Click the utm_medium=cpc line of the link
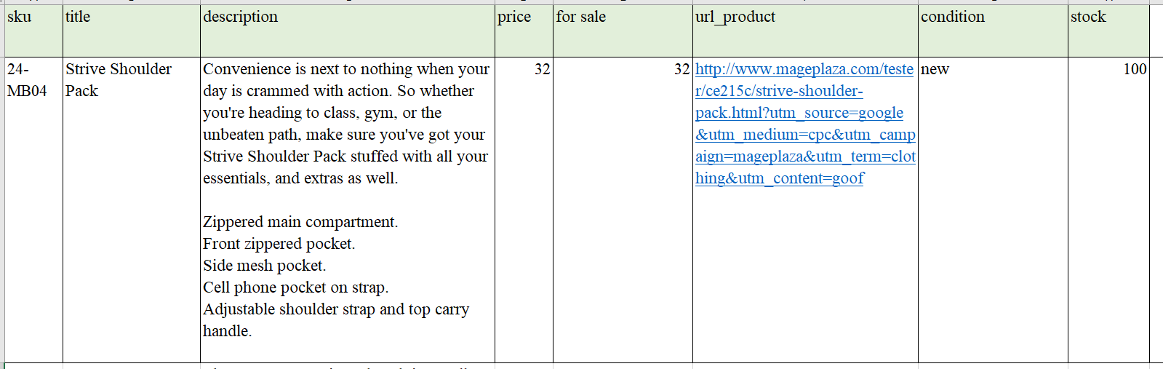 (805, 135)
